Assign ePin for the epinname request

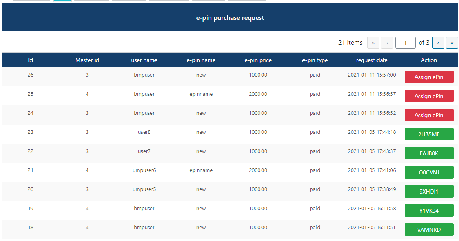coord(429,96)
